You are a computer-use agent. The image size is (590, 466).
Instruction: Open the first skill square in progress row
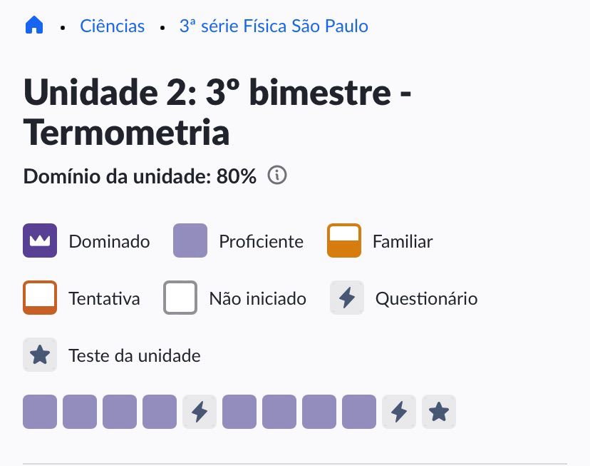click(40, 412)
